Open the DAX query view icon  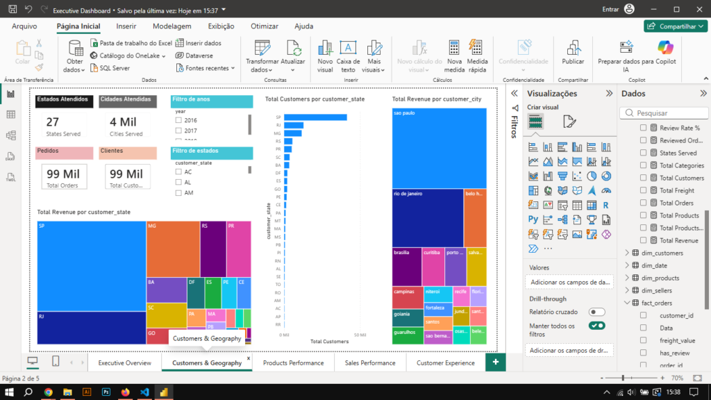tap(10, 156)
